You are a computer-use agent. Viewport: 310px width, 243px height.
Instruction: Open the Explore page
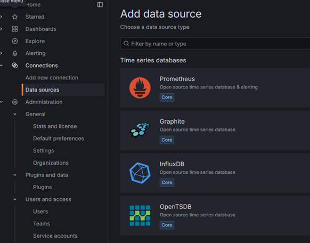pos(35,41)
